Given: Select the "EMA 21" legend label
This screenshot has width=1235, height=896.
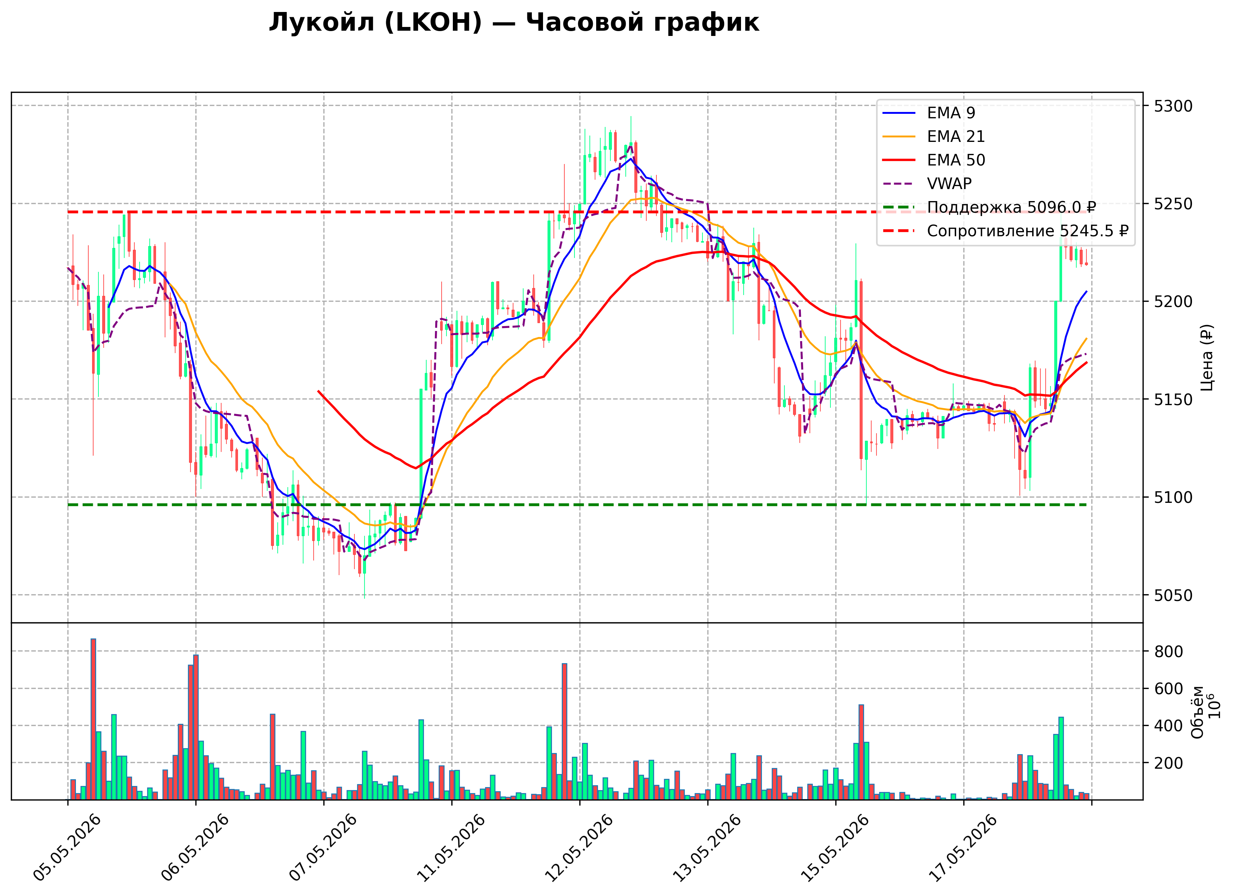Looking at the screenshot, I should [x=956, y=137].
